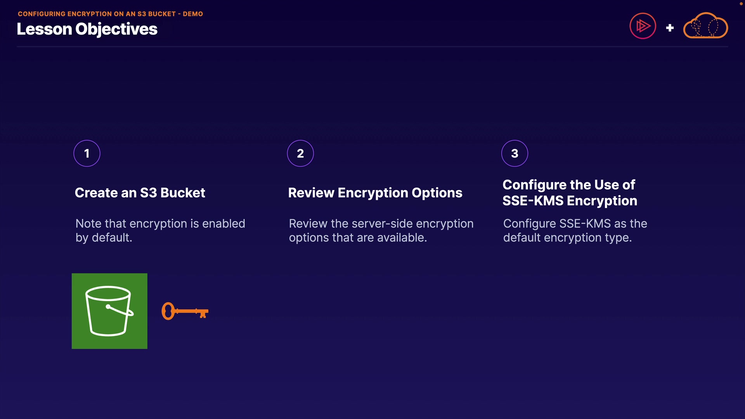Select the Create an S3 Bucket heading
Image resolution: width=745 pixels, height=419 pixels.
[x=140, y=193]
